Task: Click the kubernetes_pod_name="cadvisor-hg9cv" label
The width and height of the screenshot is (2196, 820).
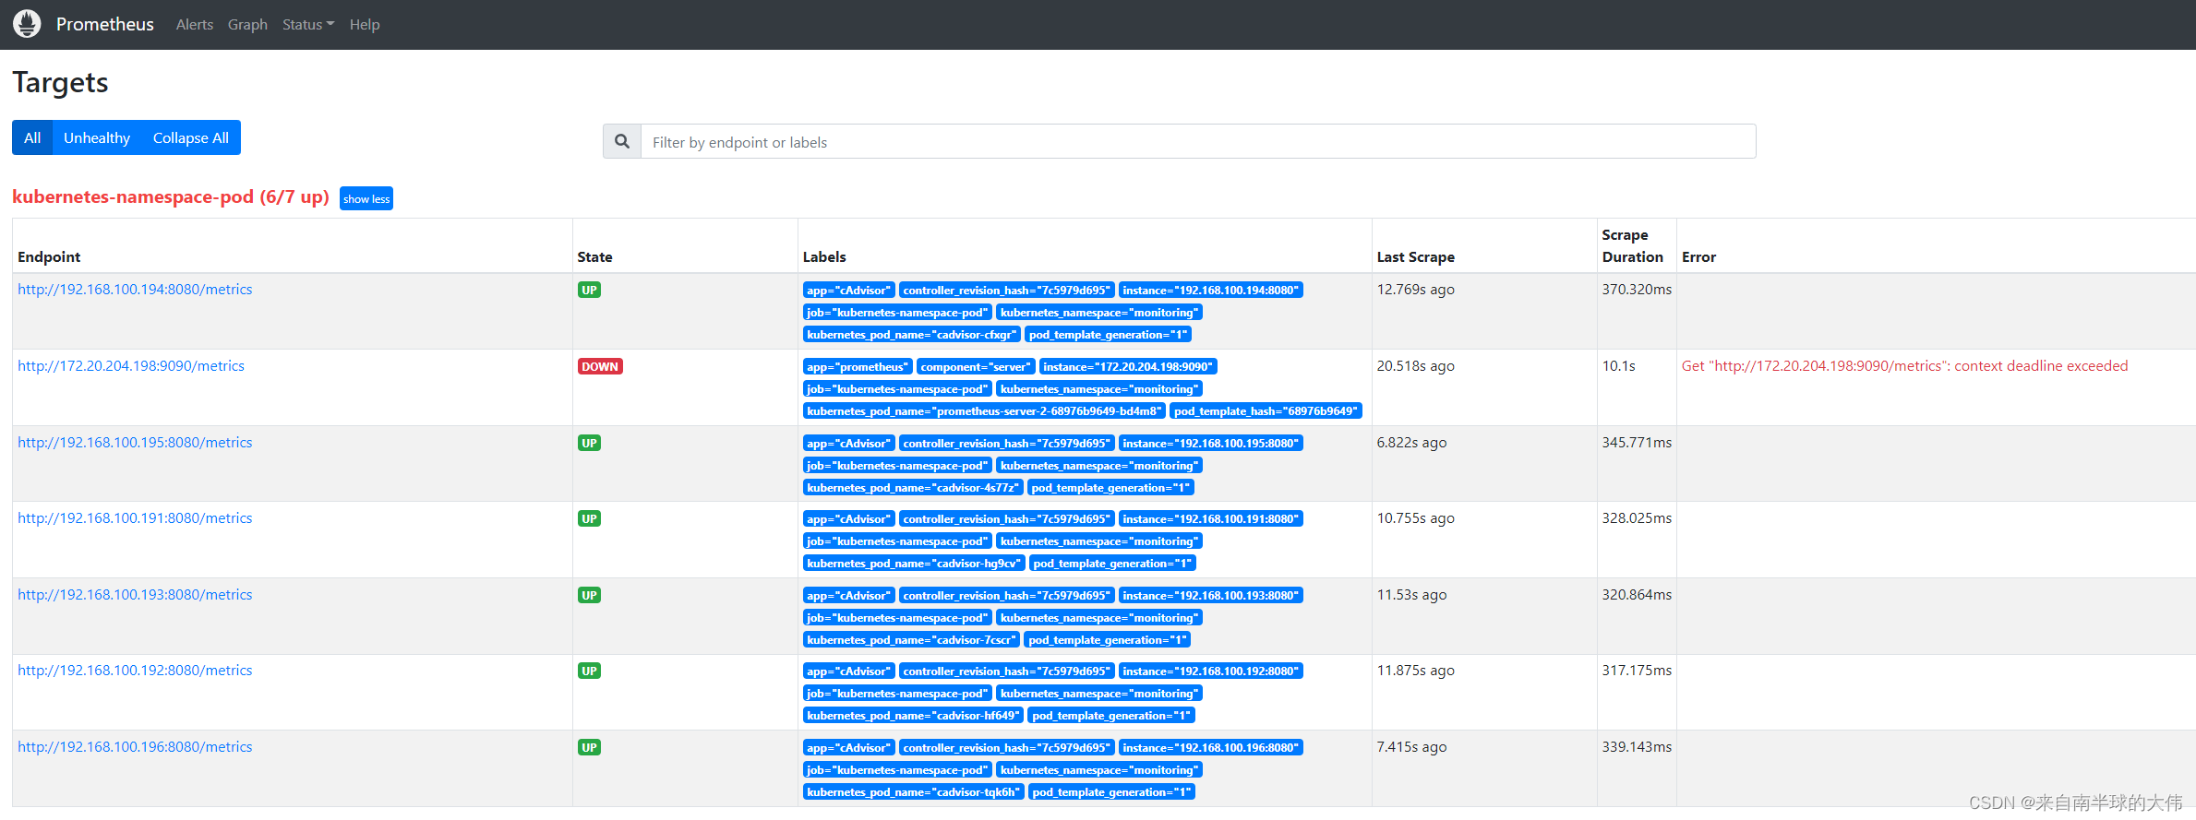Action: coord(914,564)
